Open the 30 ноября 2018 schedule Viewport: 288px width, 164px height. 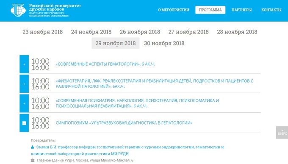click(164, 43)
